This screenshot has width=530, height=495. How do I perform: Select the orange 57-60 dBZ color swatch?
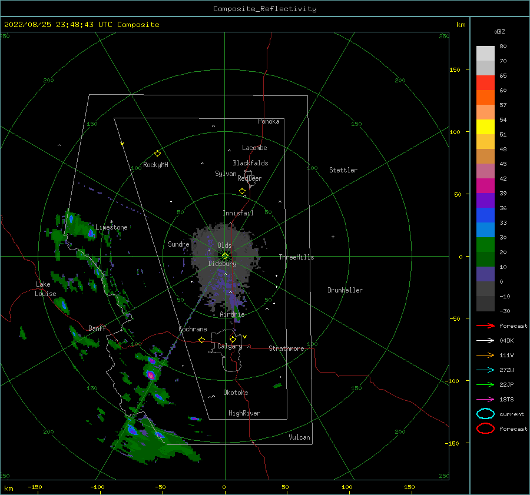click(485, 98)
